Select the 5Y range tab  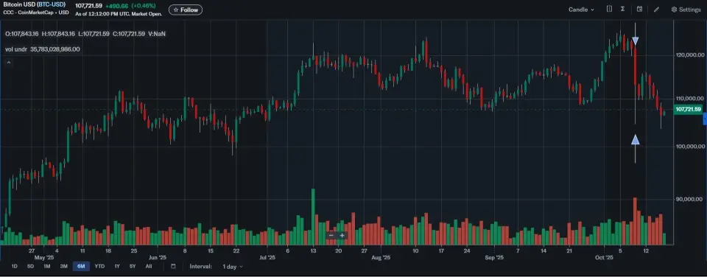point(133,267)
